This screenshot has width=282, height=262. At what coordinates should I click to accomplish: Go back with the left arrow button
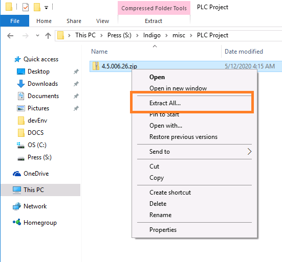point(10,36)
